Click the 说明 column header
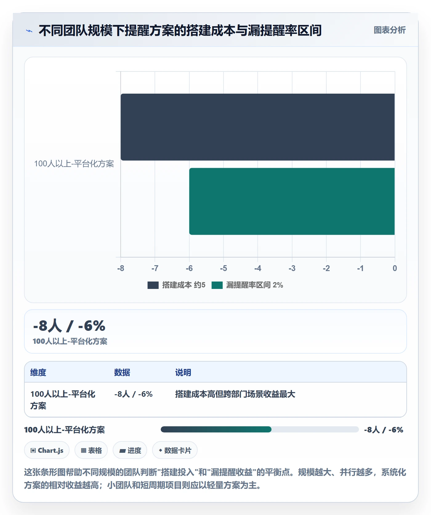The width and height of the screenshot is (431, 515). click(183, 372)
